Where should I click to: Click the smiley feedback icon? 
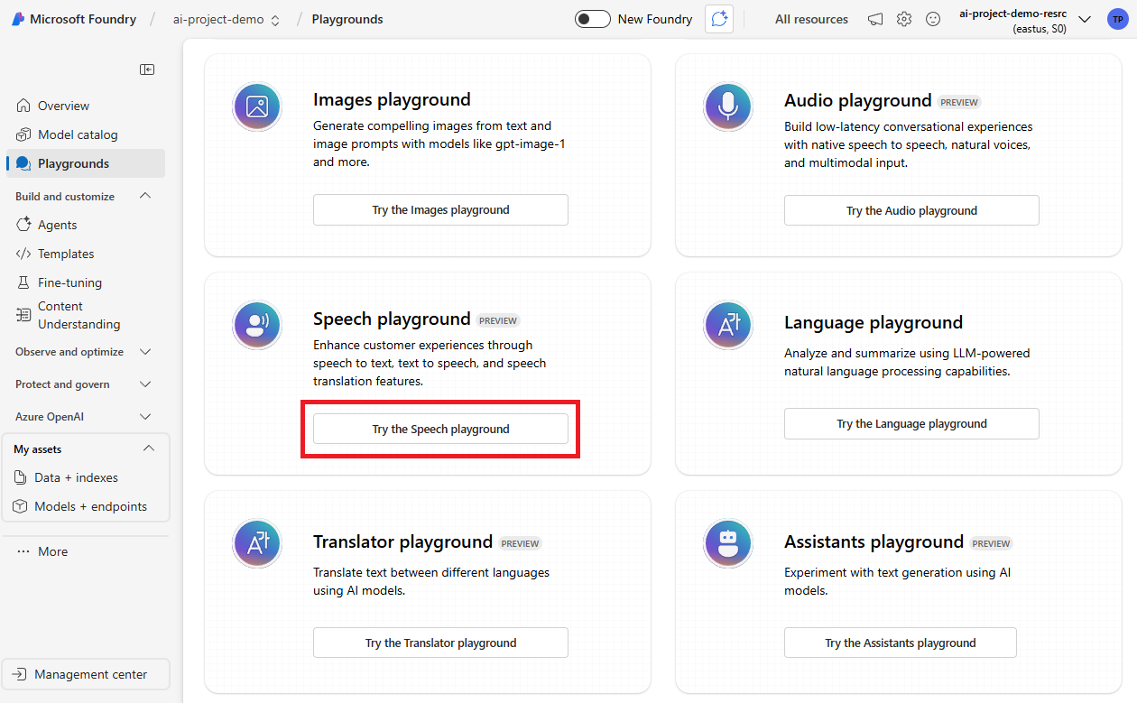(x=933, y=19)
